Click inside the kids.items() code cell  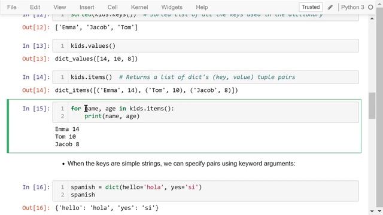[x=205, y=77]
